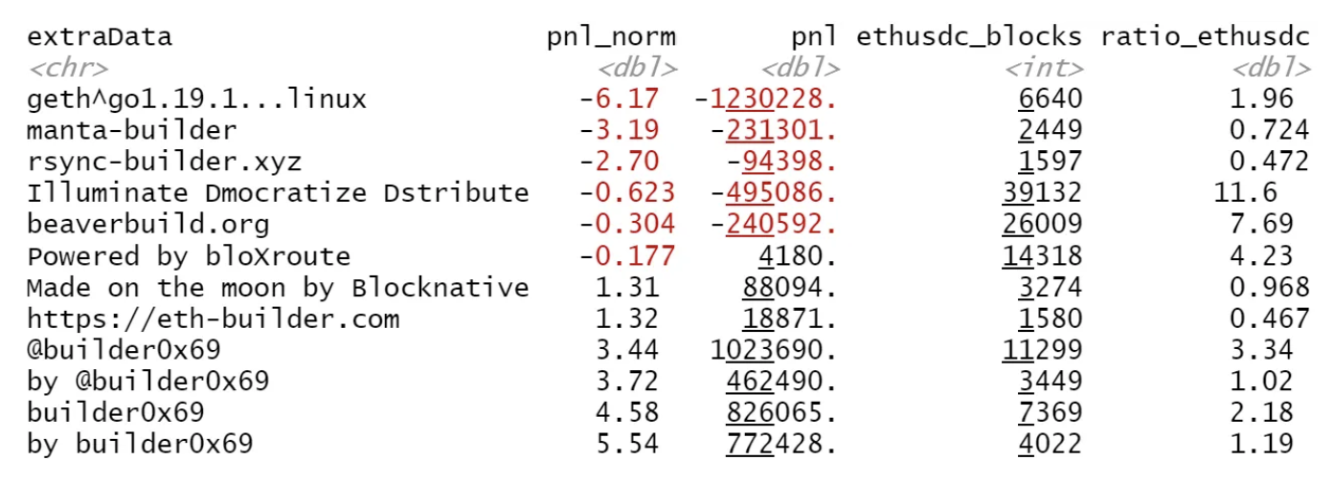1333x482 pixels.
Task: Click the beaverbuild.org entry
Action: [x=147, y=224]
